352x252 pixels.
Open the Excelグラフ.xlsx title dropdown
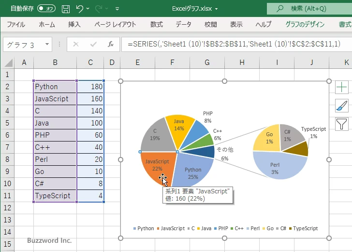tap(217, 9)
